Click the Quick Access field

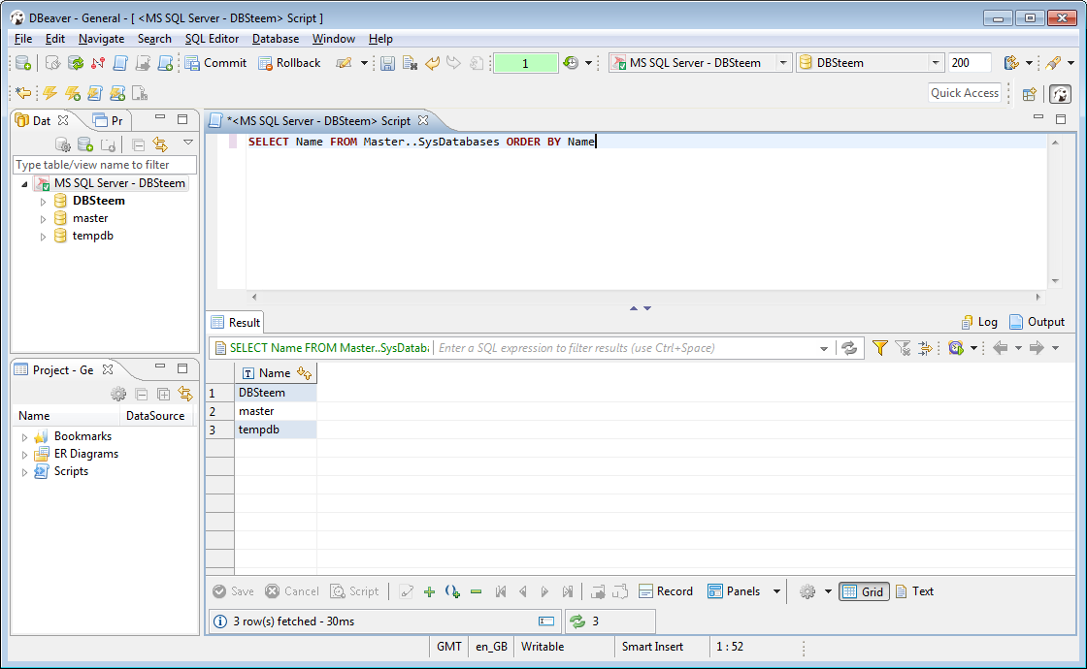click(x=965, y=93)
